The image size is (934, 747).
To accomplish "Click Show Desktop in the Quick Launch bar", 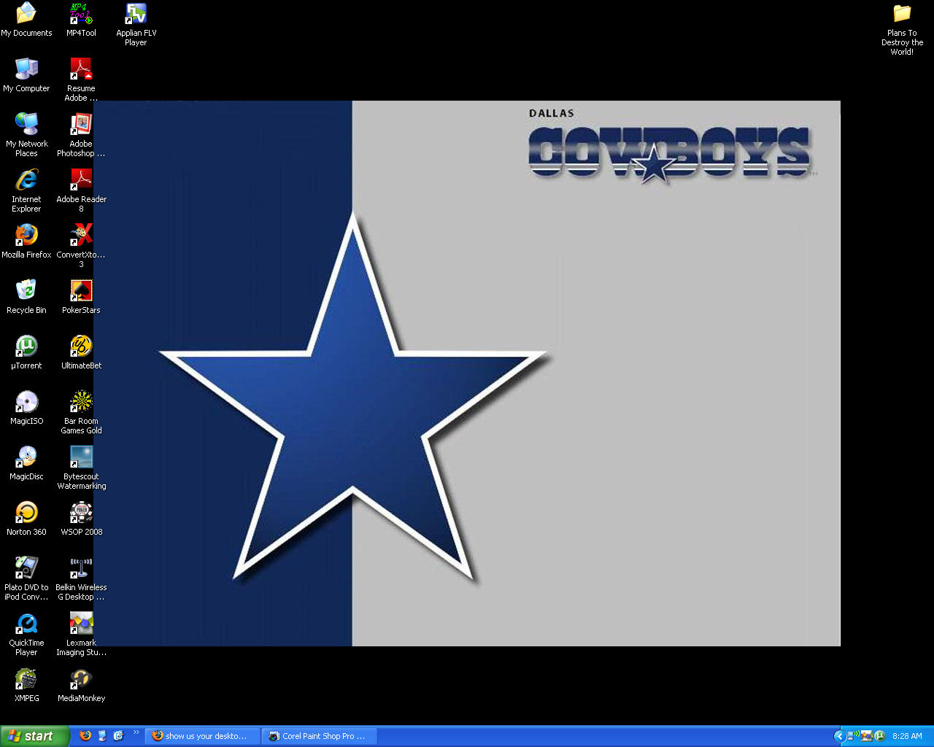I will [102, 735].
